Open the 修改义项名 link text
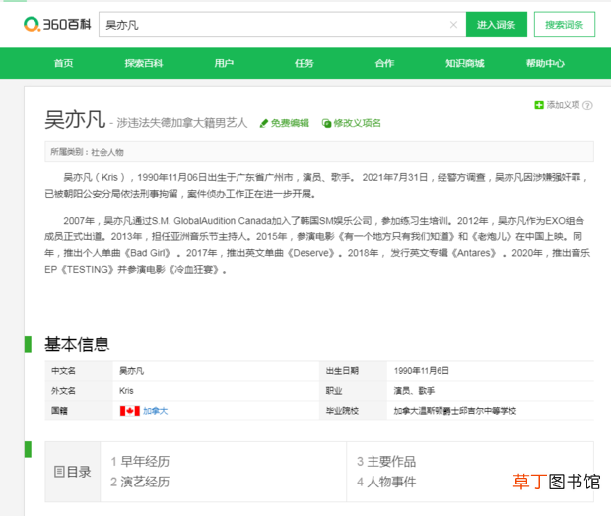611x516 pixels. [358, 123]
